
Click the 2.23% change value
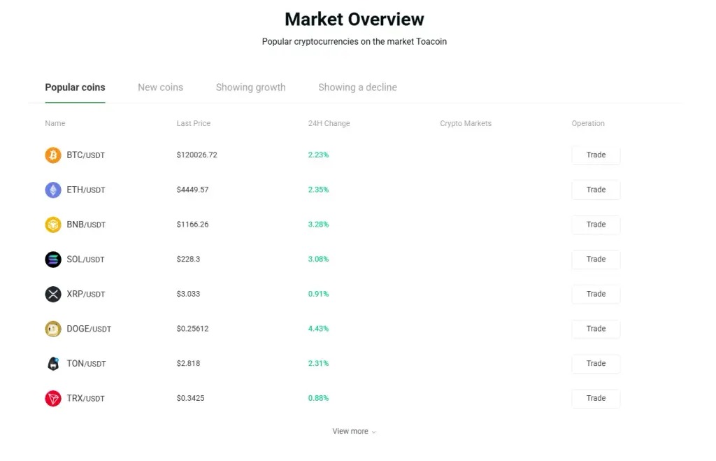(x=318, y=155)
